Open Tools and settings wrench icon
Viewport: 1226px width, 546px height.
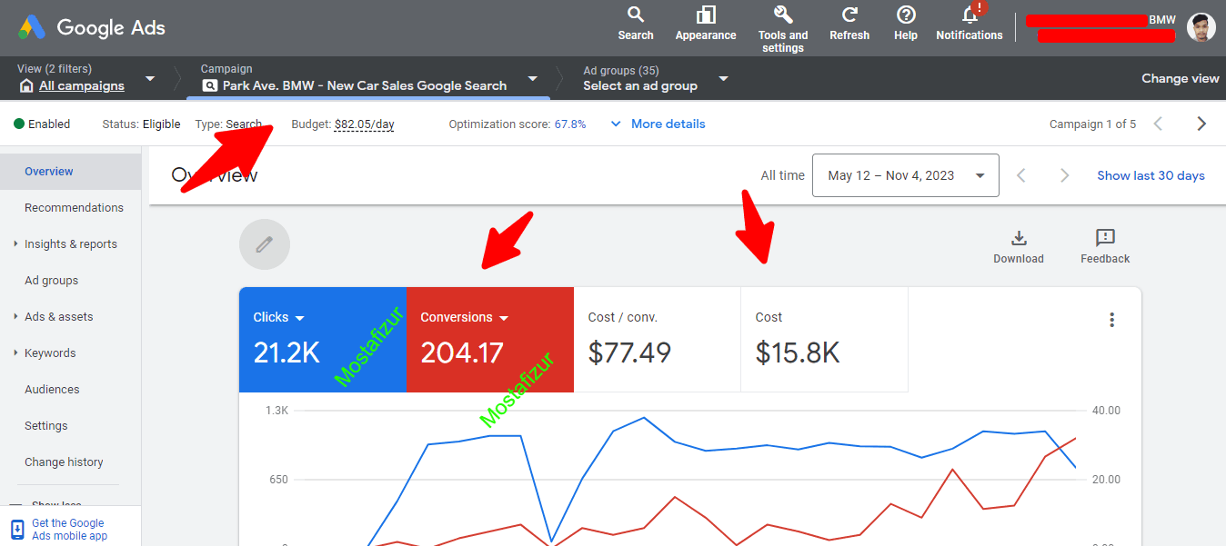click(782, 15)
